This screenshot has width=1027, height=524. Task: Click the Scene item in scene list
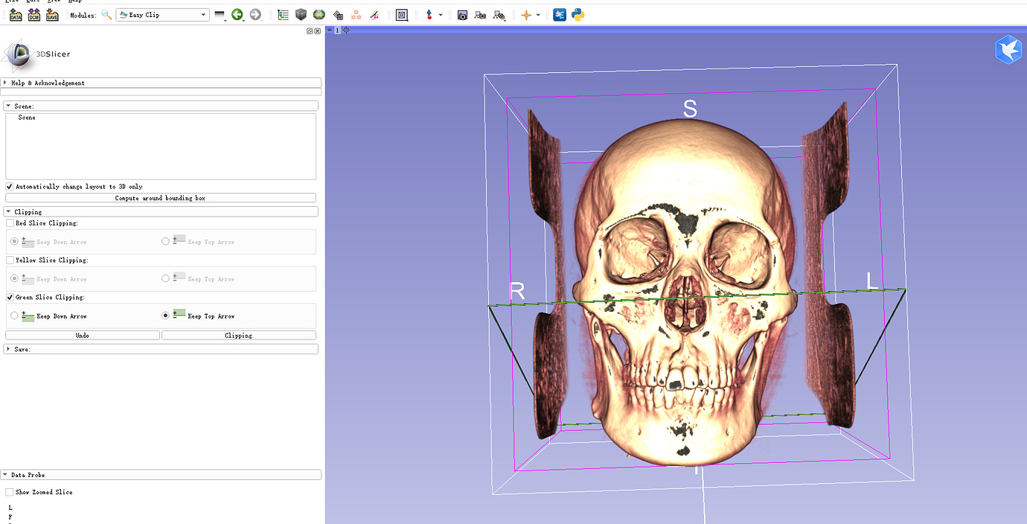[x=27, y=118]
